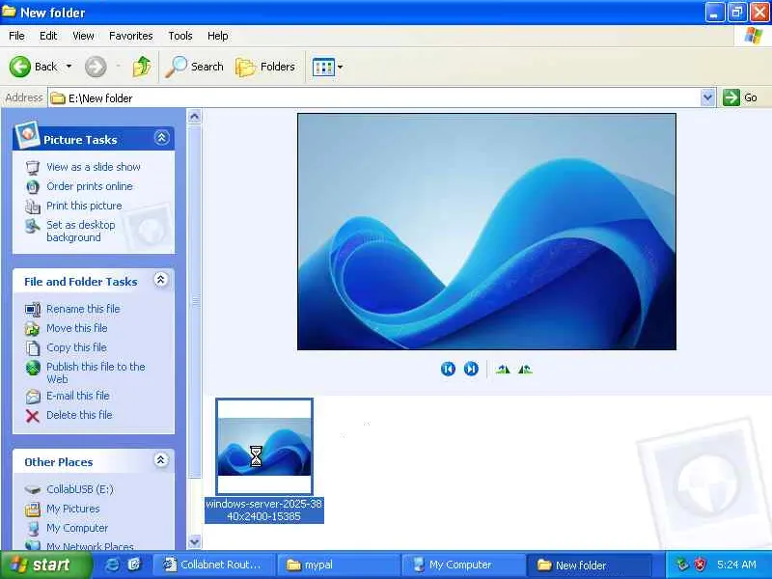Open the File menu

point(16,36)
